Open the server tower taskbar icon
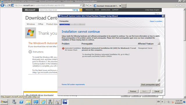This screenshot has width=186, height=105. click(50, 102)
